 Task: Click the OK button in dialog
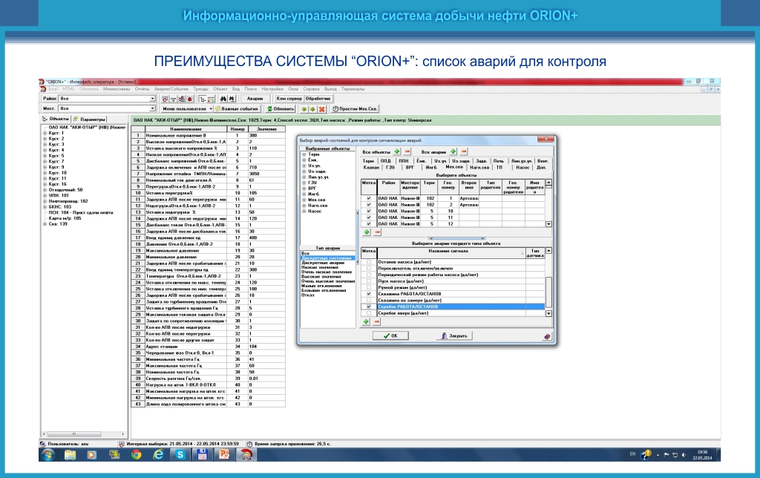pos(390,335)
